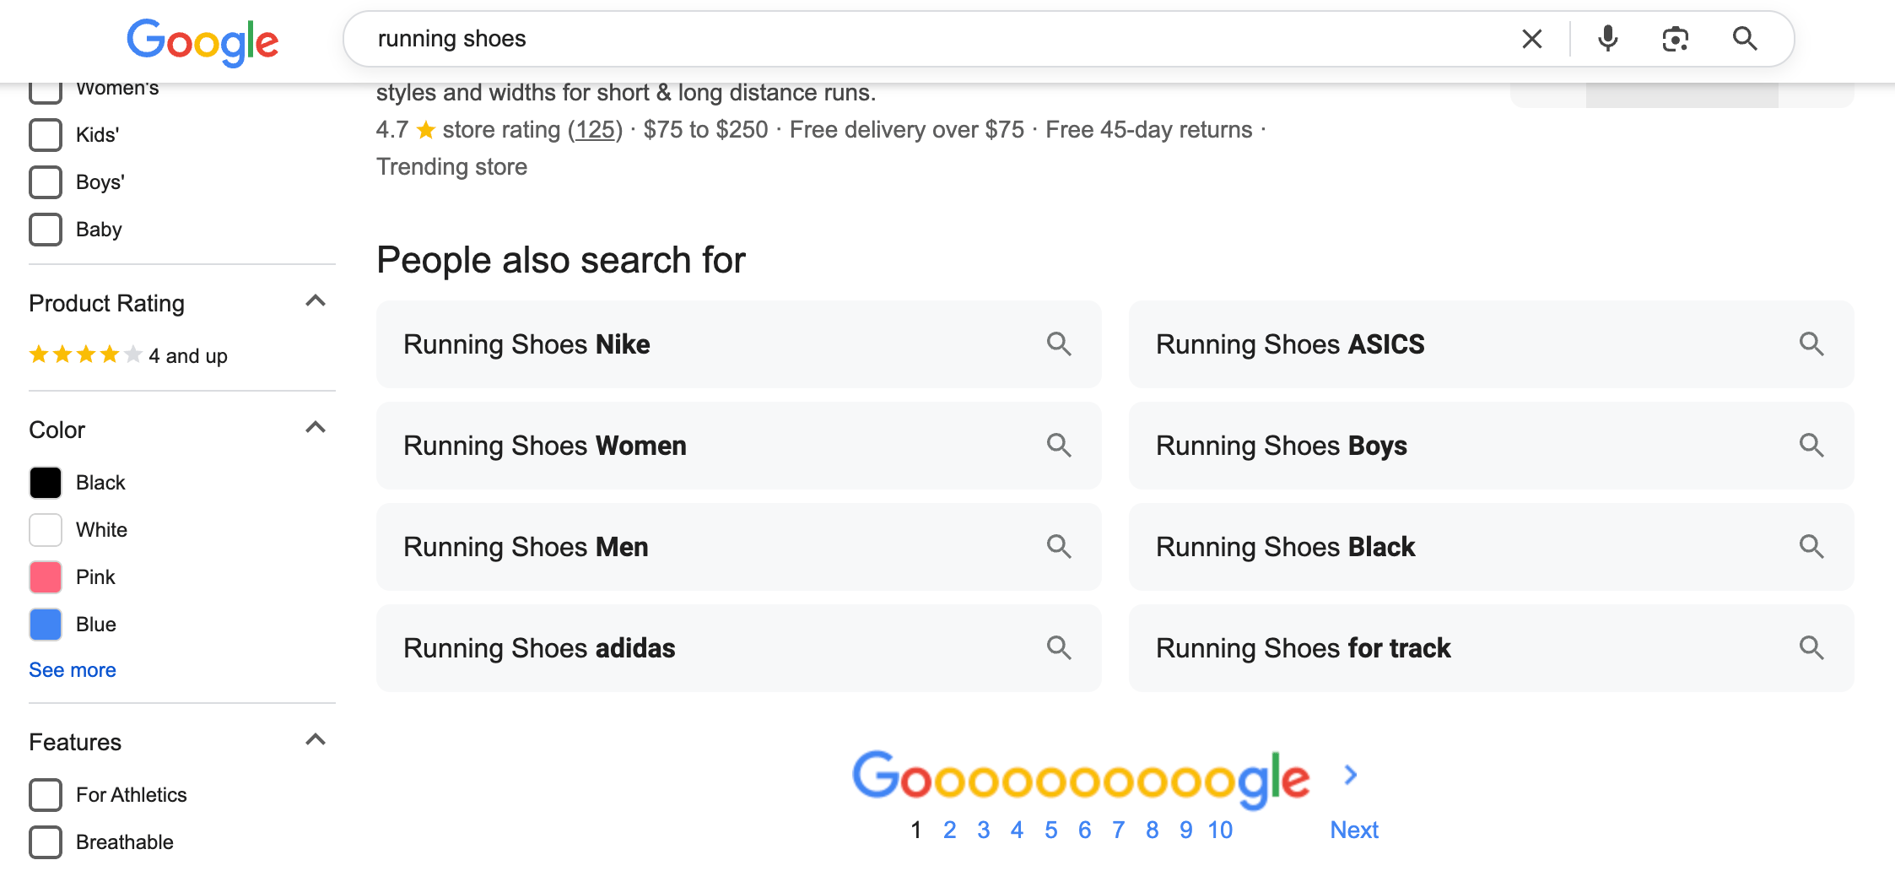Open the 125 store rating reviews
The height and width of the screenshot is (871, 1895).
[595, 129]
